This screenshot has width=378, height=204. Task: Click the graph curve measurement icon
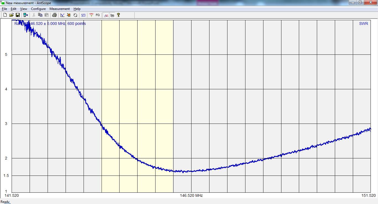pos(63,15)
